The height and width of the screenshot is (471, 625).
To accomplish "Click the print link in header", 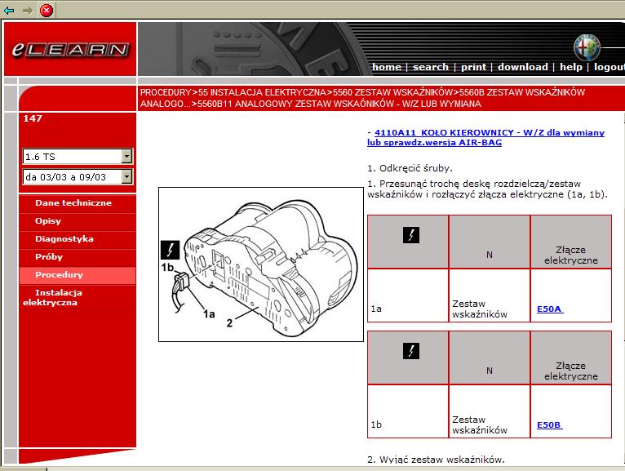I will (473, 67).
